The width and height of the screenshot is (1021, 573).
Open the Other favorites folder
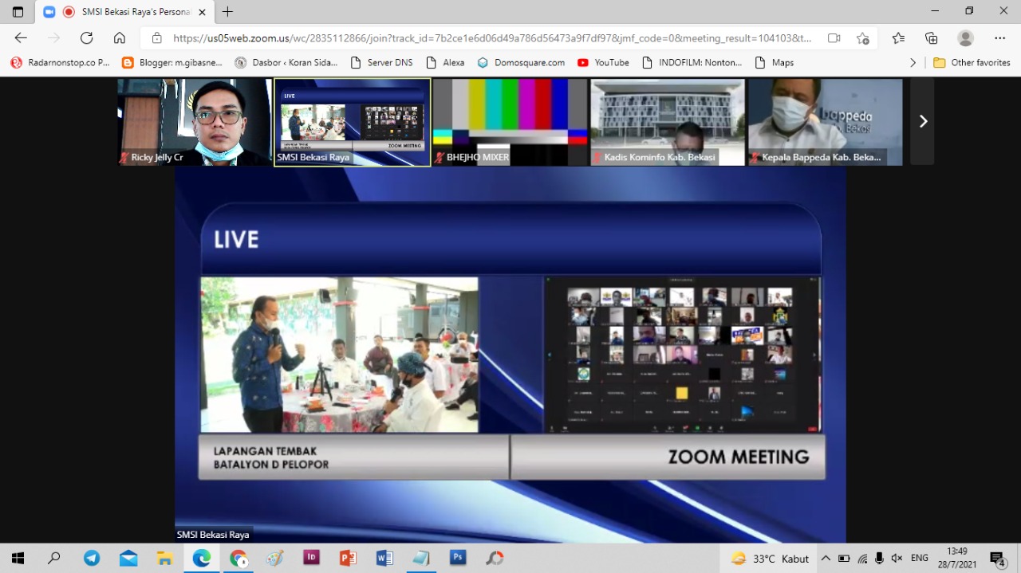[x=972, y=62]
